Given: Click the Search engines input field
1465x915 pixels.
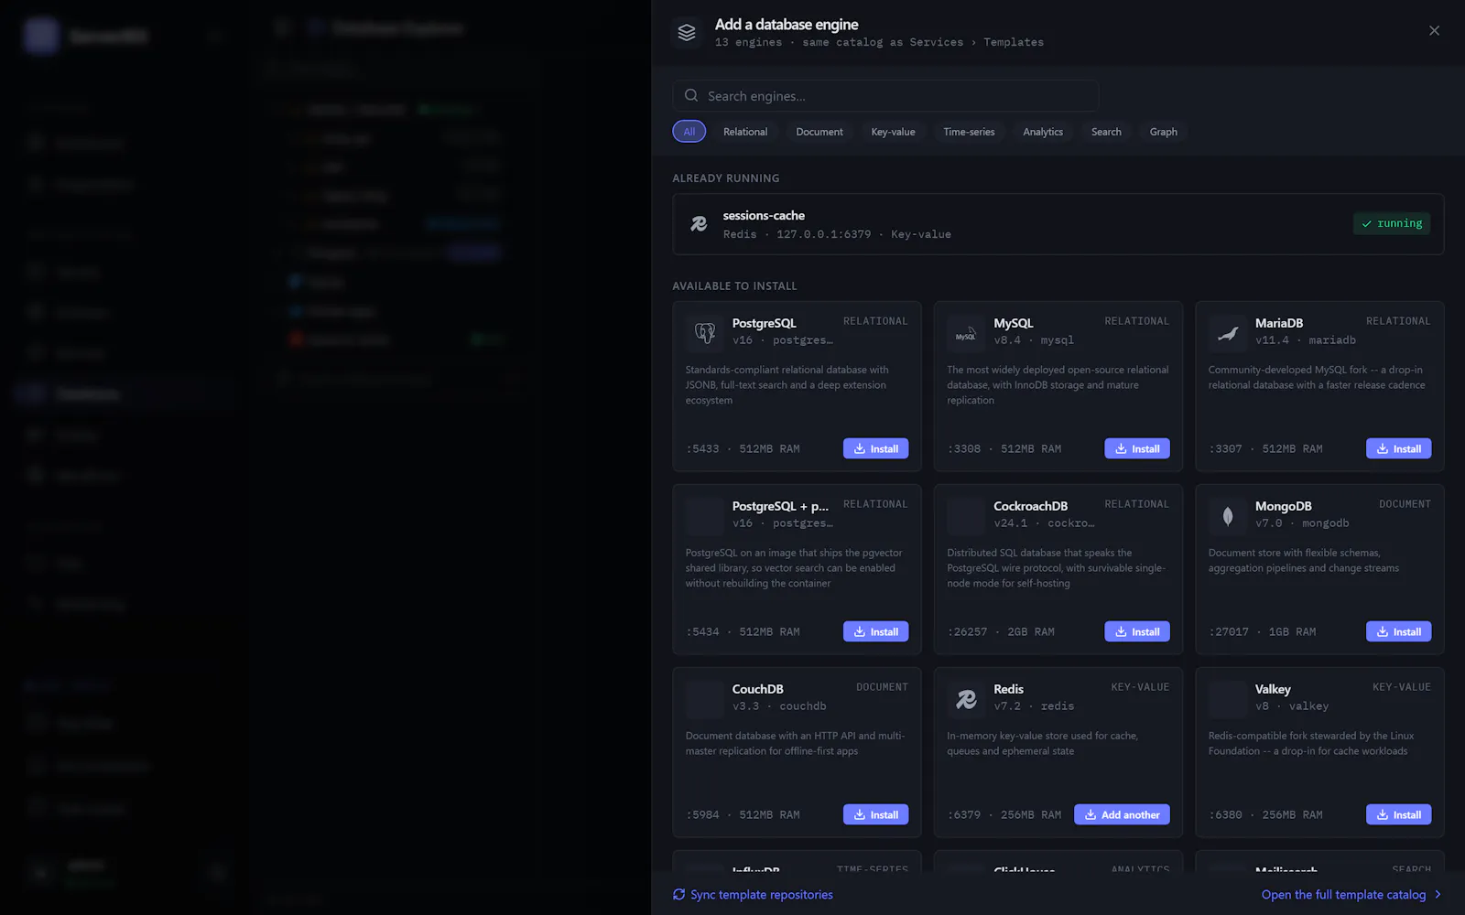Looking at the screenshot, I should (885, 96).
